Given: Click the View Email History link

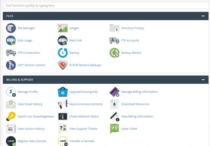Looking at the screenshot, I should click(30, 104).
